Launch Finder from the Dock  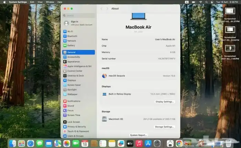tap(12, 144)
